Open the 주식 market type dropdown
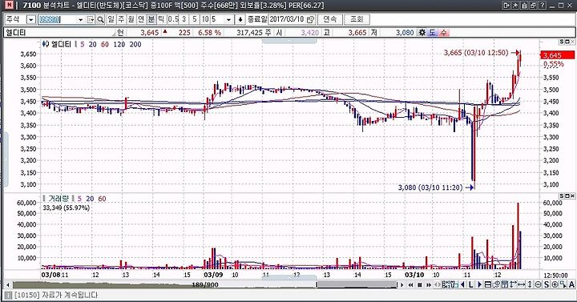577x302 pixels. click(31, 19)
